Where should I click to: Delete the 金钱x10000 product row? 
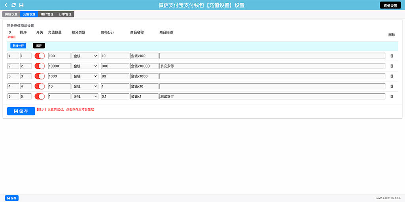click(x=392, y=66)
